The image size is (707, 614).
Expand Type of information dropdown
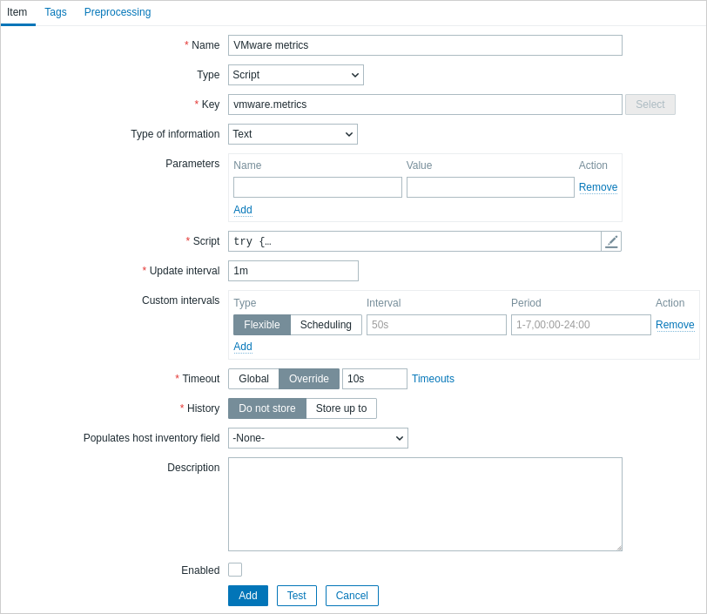[293, 134]
